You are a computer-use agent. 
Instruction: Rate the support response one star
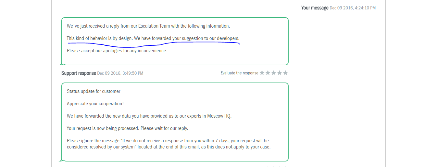tap(262, 73)
